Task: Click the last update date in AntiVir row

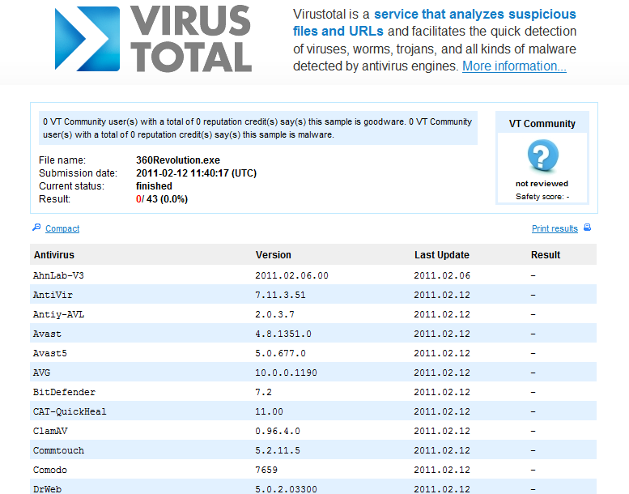Action: pyautogui.click(x=442, y=295)
